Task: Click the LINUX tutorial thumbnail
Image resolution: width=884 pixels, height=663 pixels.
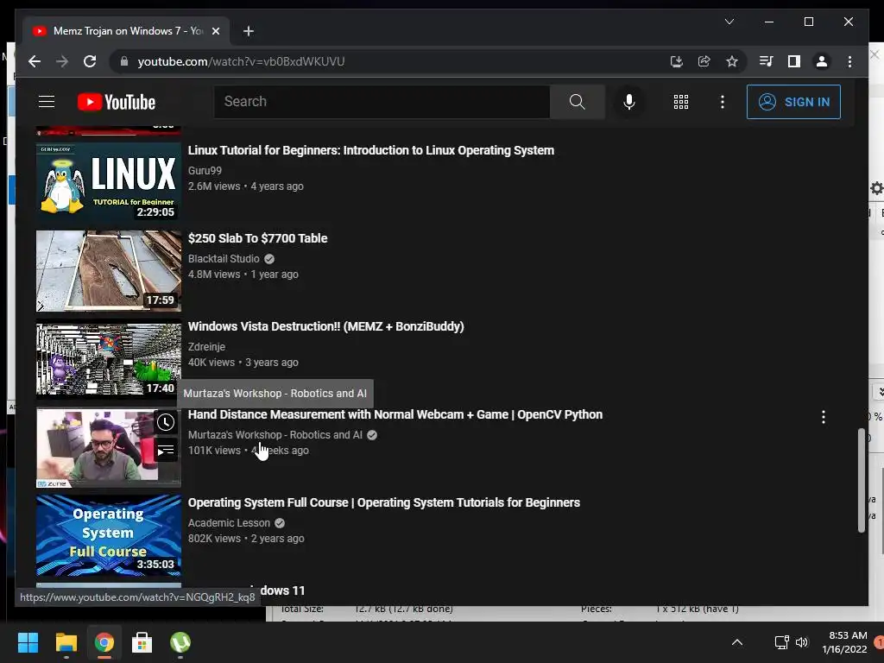Action: 109,181
